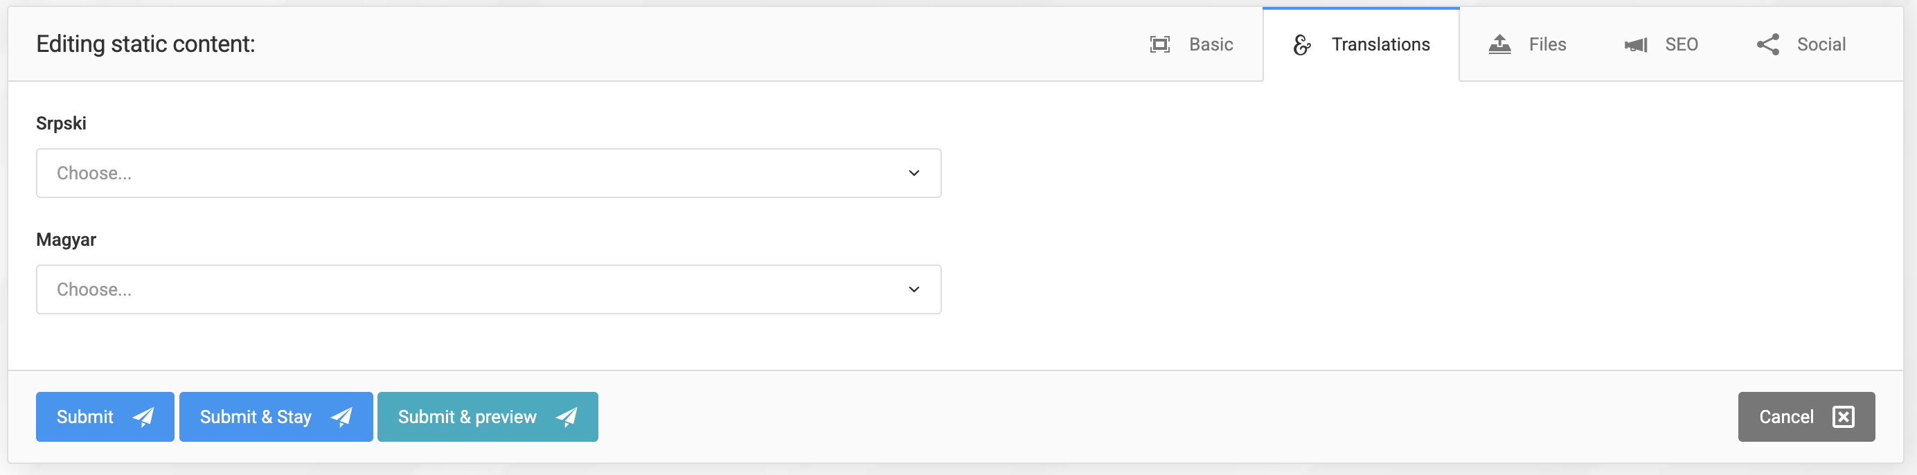Click paper plane icon on Submit & preview
Viewport: 1917px width, 475px height.
point(567,417)
